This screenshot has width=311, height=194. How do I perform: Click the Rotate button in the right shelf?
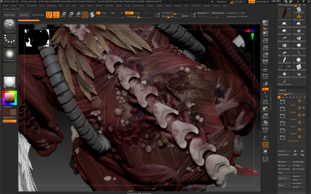point(265,123)
